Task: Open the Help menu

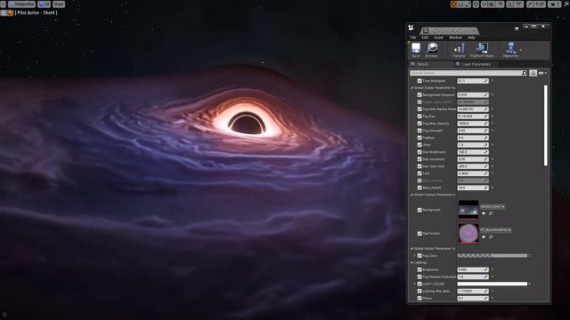Action: click(471, 37)
